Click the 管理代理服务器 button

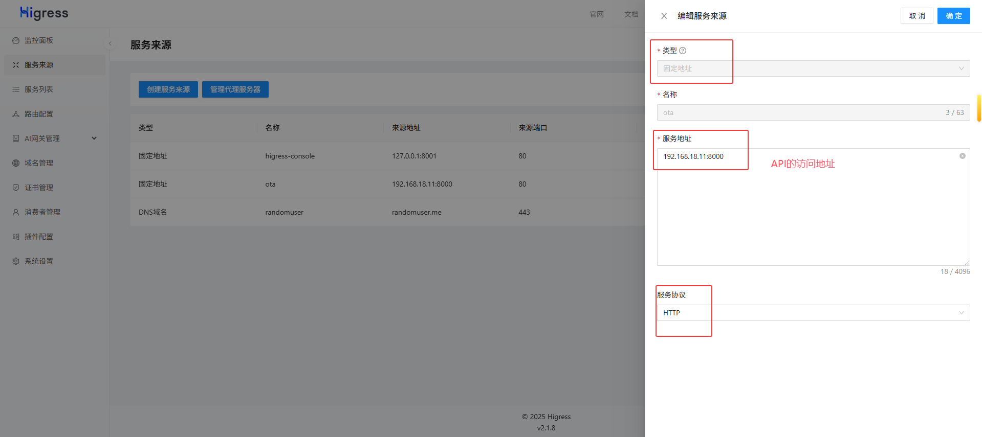point(235,89)
